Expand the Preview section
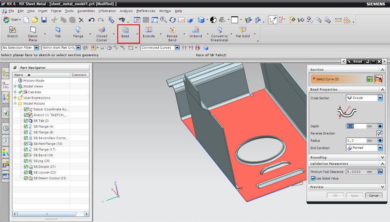This screenshot has height=222, width=390. 382,187
